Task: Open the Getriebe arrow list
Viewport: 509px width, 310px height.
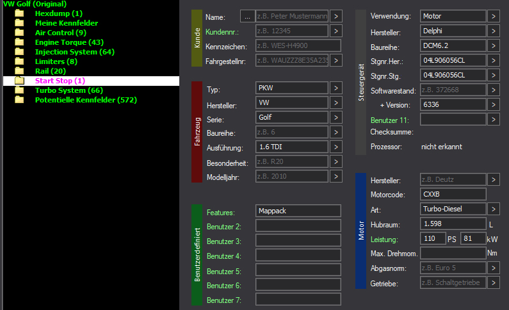Action: (x=494, y=282)
